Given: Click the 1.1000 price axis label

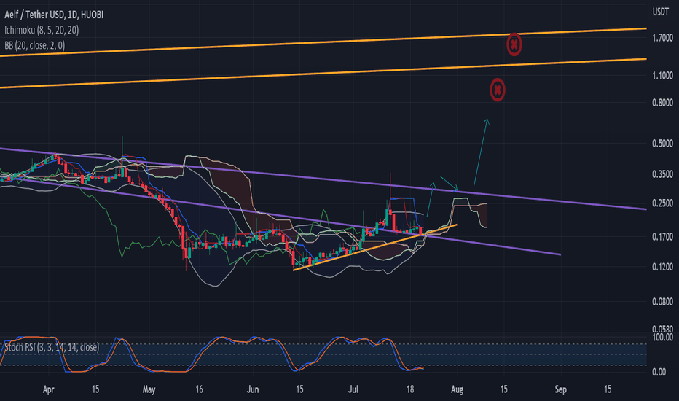Looking at the screenshot, I should coord(662,75).
